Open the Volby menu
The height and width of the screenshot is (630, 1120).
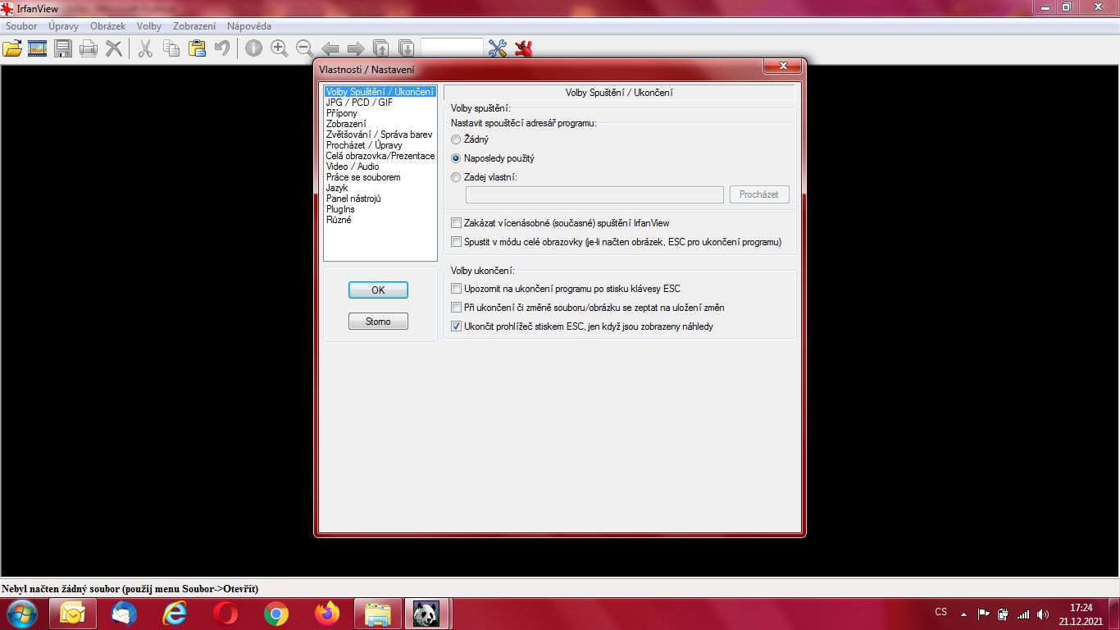coord(149,26)
